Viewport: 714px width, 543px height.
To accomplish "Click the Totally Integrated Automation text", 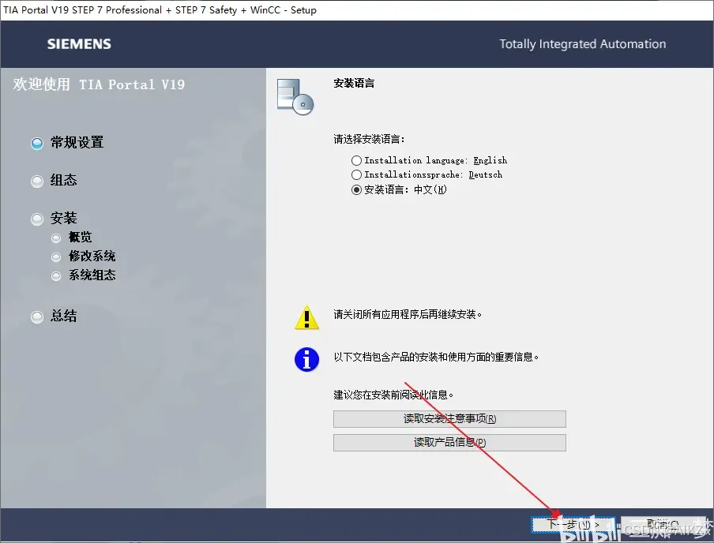I will point(582,44).
